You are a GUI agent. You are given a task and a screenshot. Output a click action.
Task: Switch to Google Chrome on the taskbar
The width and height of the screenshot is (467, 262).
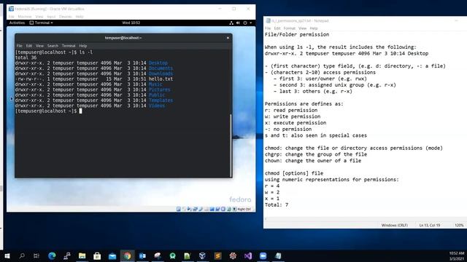pos(127,255)
